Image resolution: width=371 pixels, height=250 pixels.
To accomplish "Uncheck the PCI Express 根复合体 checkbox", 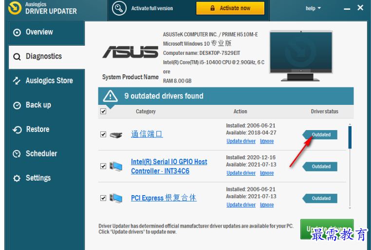I will click(x=103, y=198).
